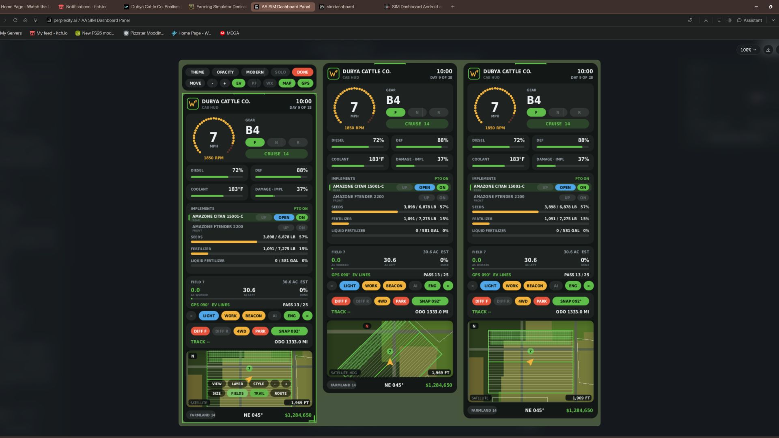779x438 pixels.
Task: Toggle the EV module pill
Action: click(x=239, y=83)
